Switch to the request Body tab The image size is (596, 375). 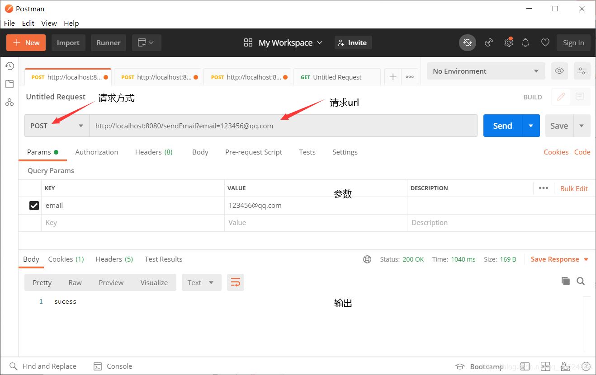click(x=200, y=152)
